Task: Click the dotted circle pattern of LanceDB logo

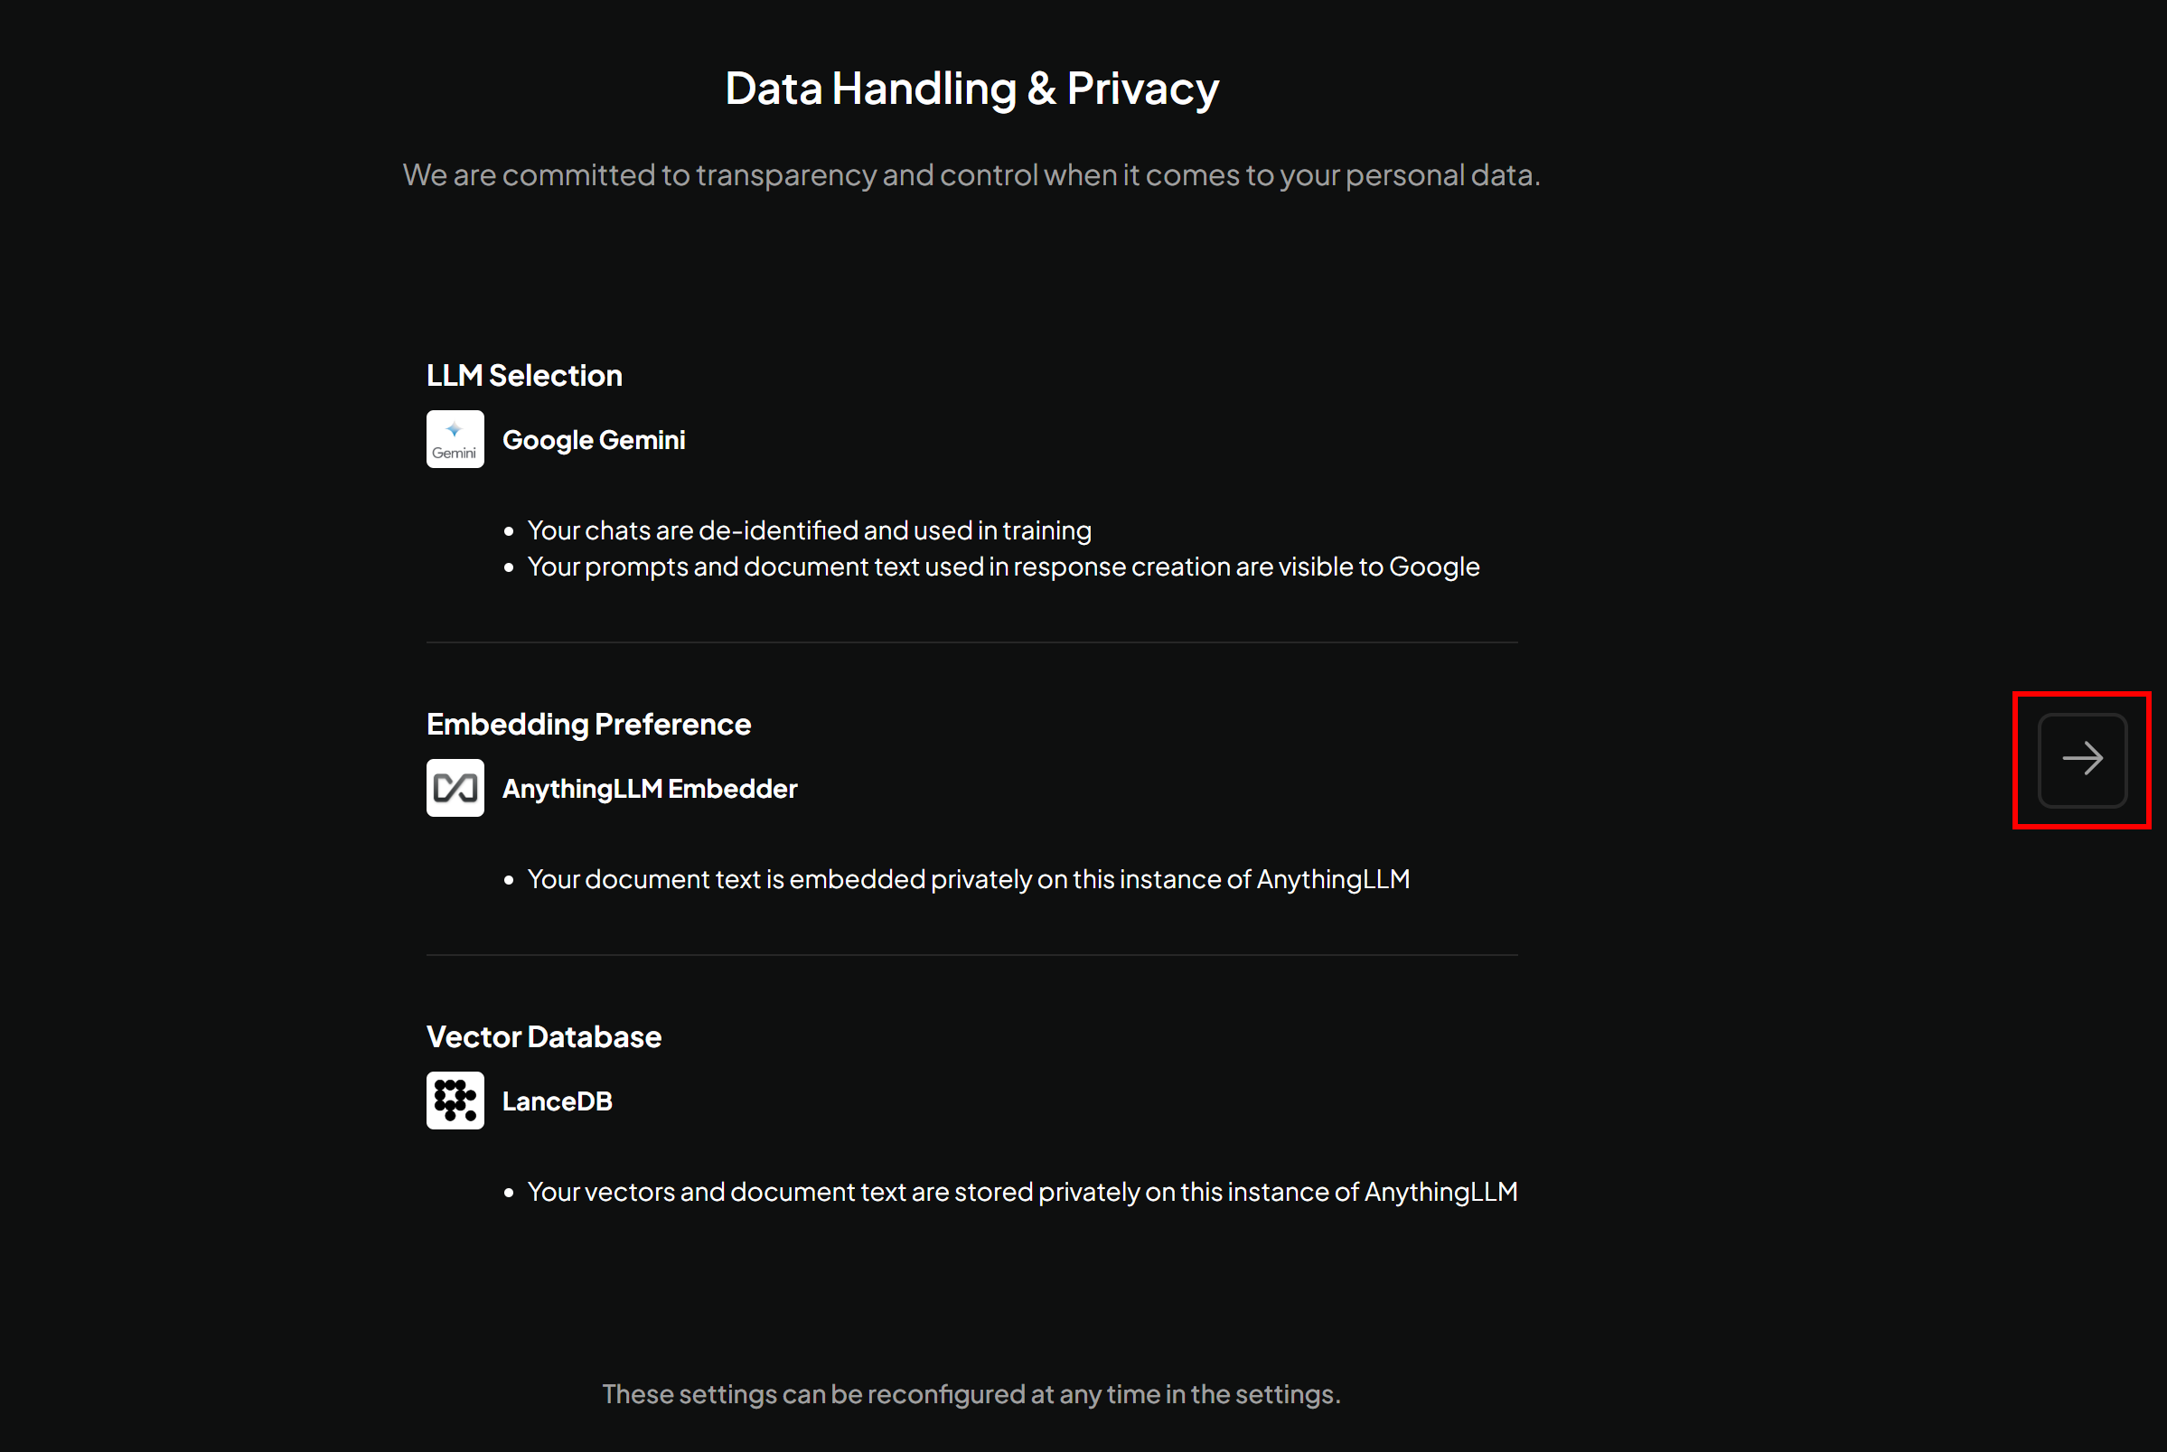Action: coord(455,1101)
